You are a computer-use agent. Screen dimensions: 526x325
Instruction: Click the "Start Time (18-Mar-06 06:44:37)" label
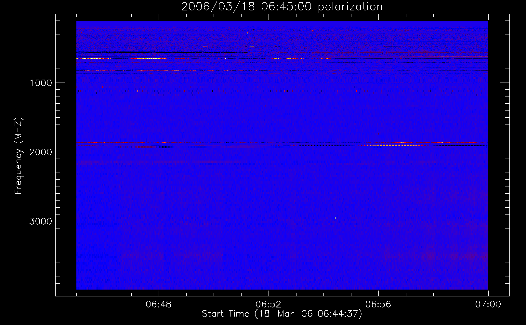coord(282,314)
